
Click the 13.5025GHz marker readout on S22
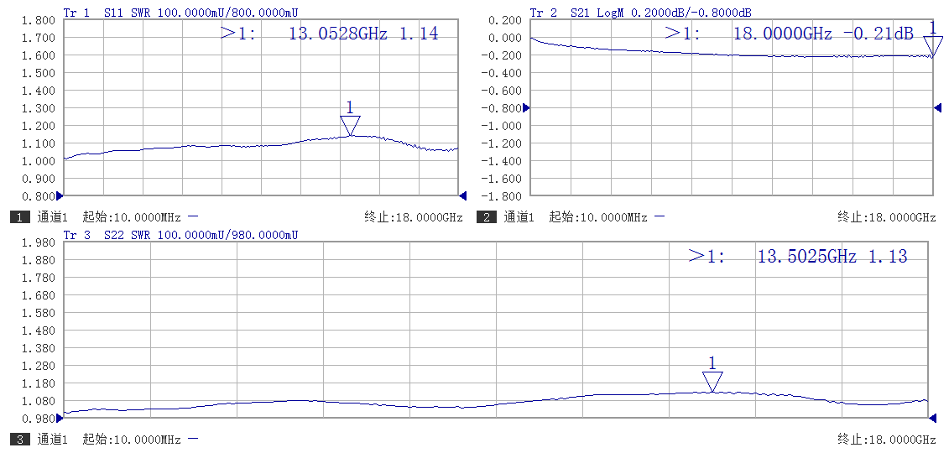tap(797, 257)
